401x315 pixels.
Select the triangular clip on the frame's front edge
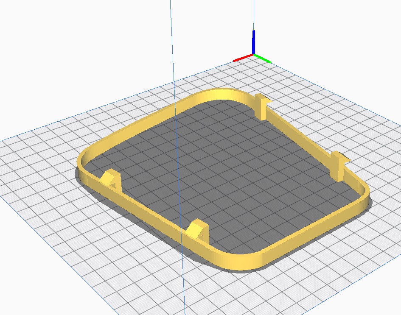tap(197, 230)
